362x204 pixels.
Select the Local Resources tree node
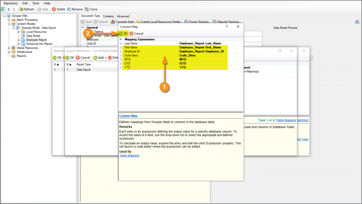[x=36, y=32]
